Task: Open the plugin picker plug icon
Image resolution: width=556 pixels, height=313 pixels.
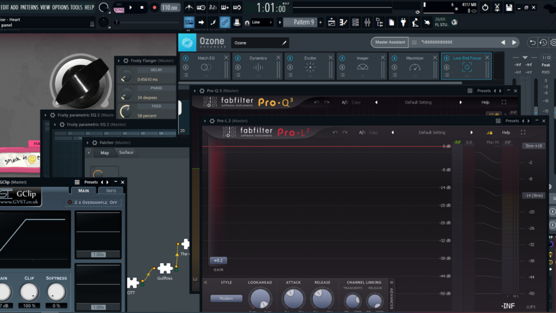Action: click(x=403, y=22)
